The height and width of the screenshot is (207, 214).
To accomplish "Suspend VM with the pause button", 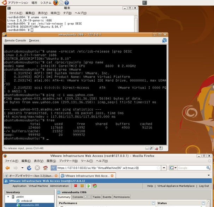I will (x=82, y=186).
